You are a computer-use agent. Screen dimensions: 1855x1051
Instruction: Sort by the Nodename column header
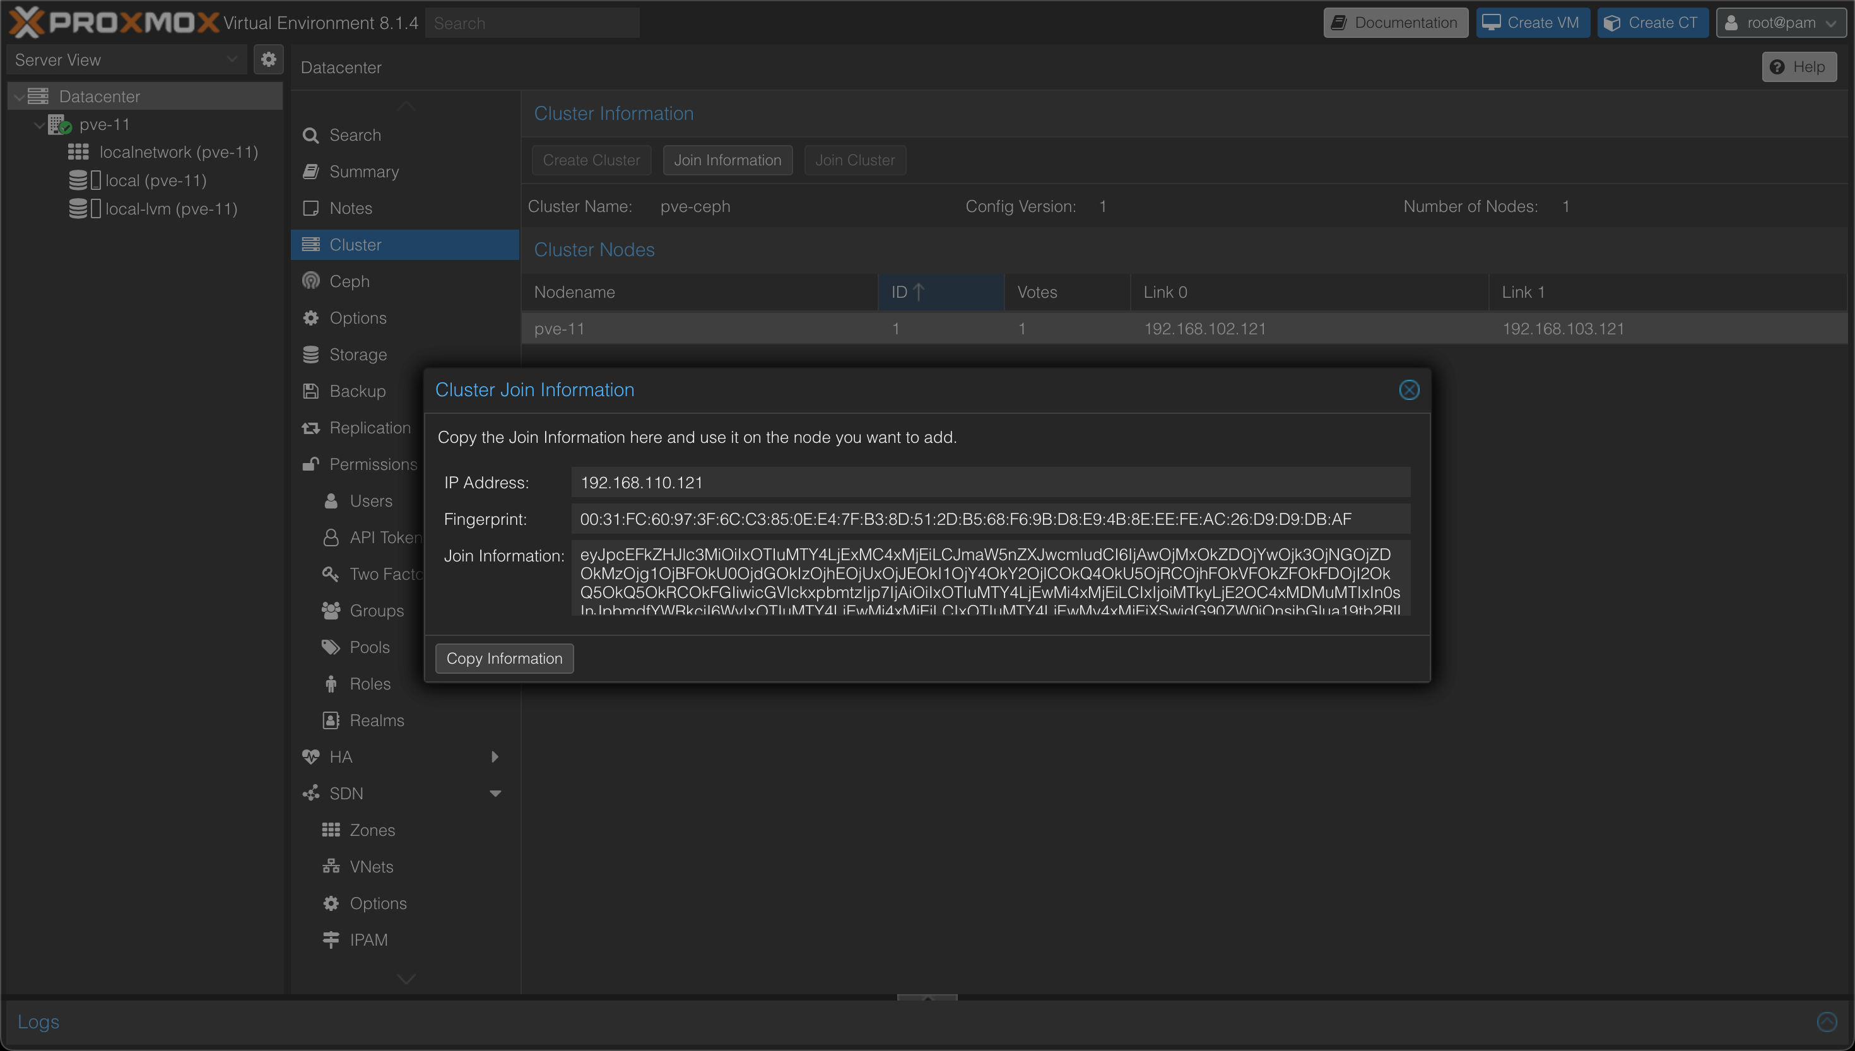click(x=700, y=292)
